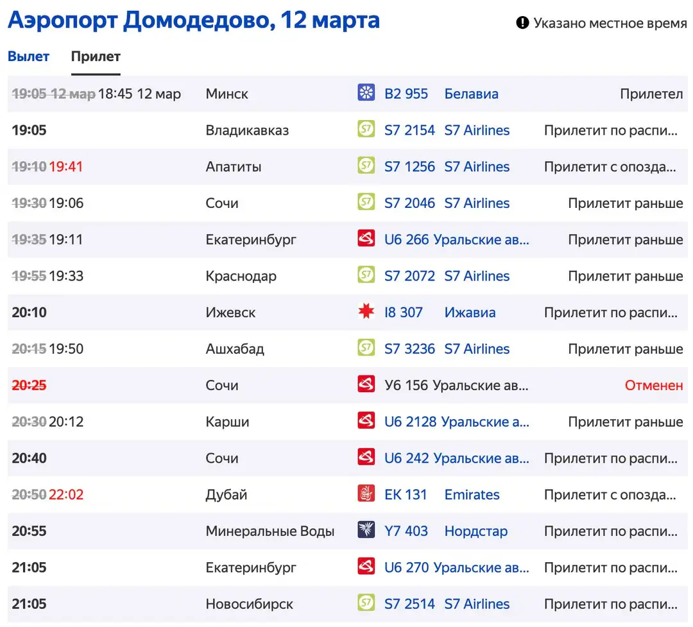This screenshot has width=693, height=627.
Task: Open Emirates airline link
Action: pos(472,494)
